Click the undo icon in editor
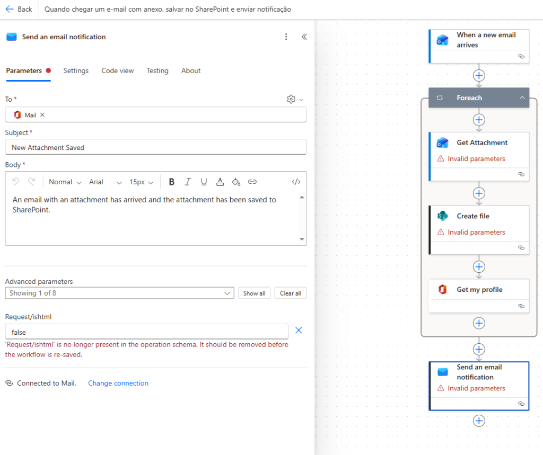 point(16,182)
